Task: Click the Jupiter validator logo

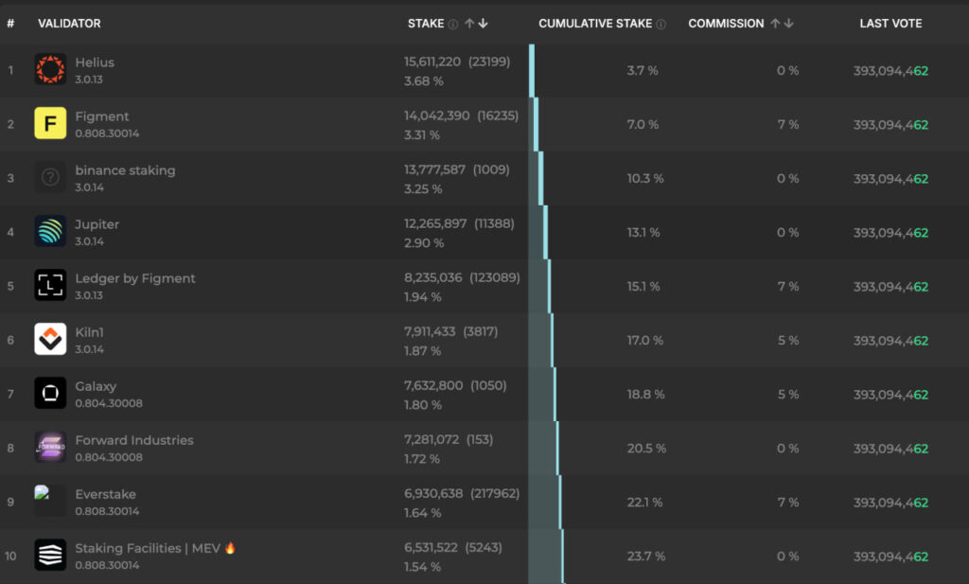Action: coord(50,231)
